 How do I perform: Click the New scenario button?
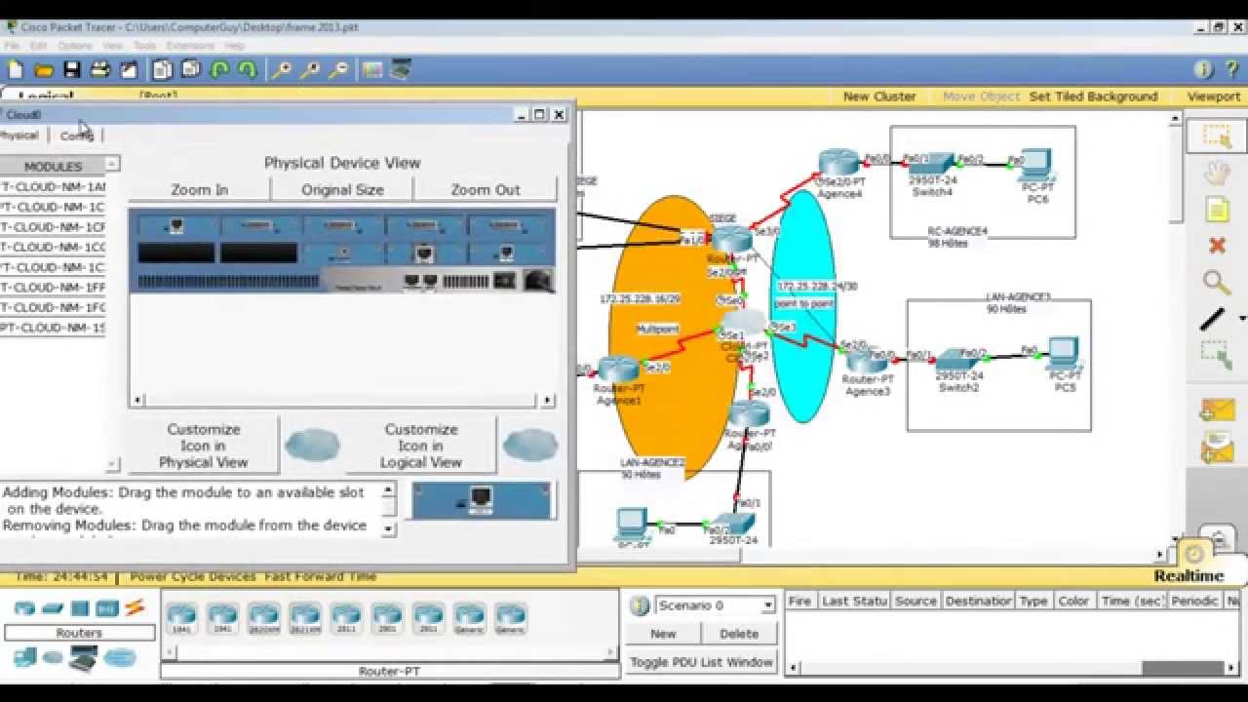pos(663,634)
